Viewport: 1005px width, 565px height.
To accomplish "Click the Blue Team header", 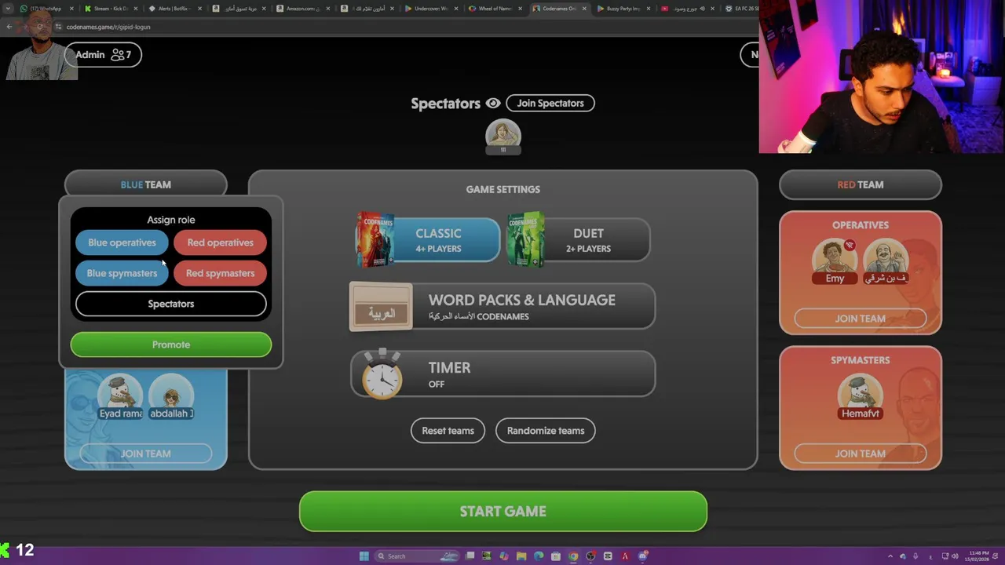I will coord(145,184).
